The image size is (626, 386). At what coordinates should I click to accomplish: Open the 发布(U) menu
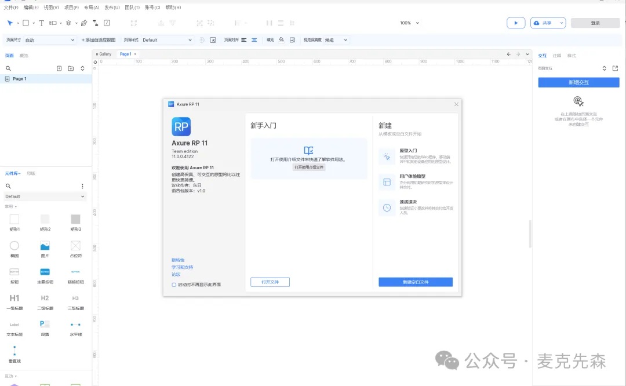112,8
